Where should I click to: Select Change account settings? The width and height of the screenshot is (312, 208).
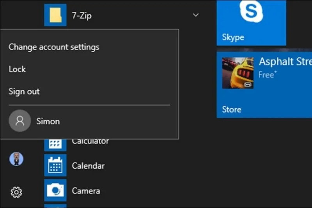(x=54, y=47)
